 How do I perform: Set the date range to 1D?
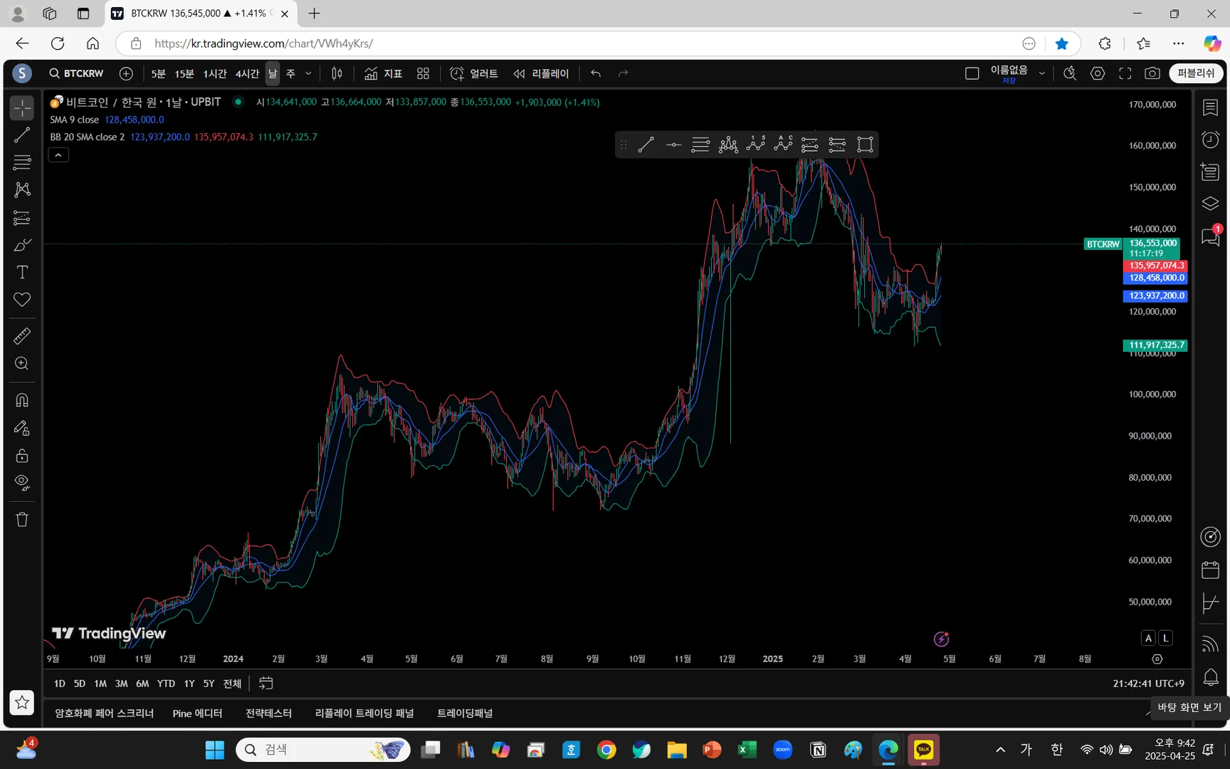pos(60,684)
